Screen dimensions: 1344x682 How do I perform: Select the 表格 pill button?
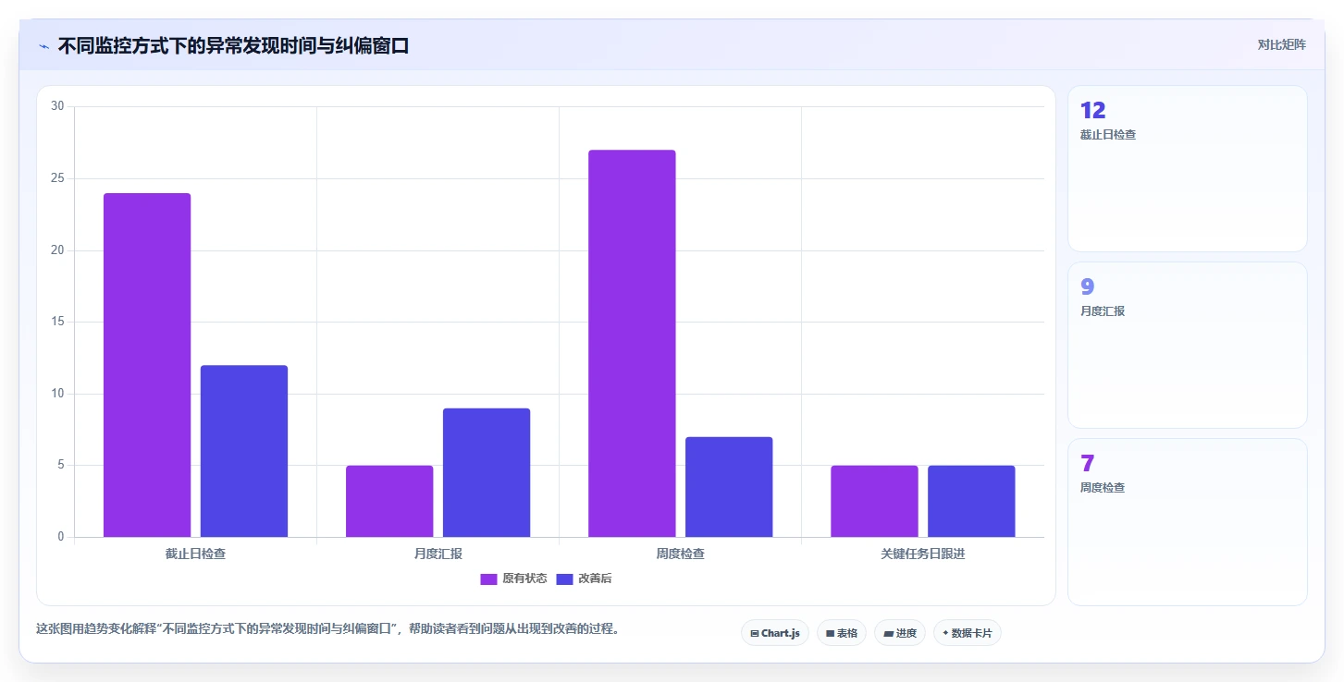[842, 633]
